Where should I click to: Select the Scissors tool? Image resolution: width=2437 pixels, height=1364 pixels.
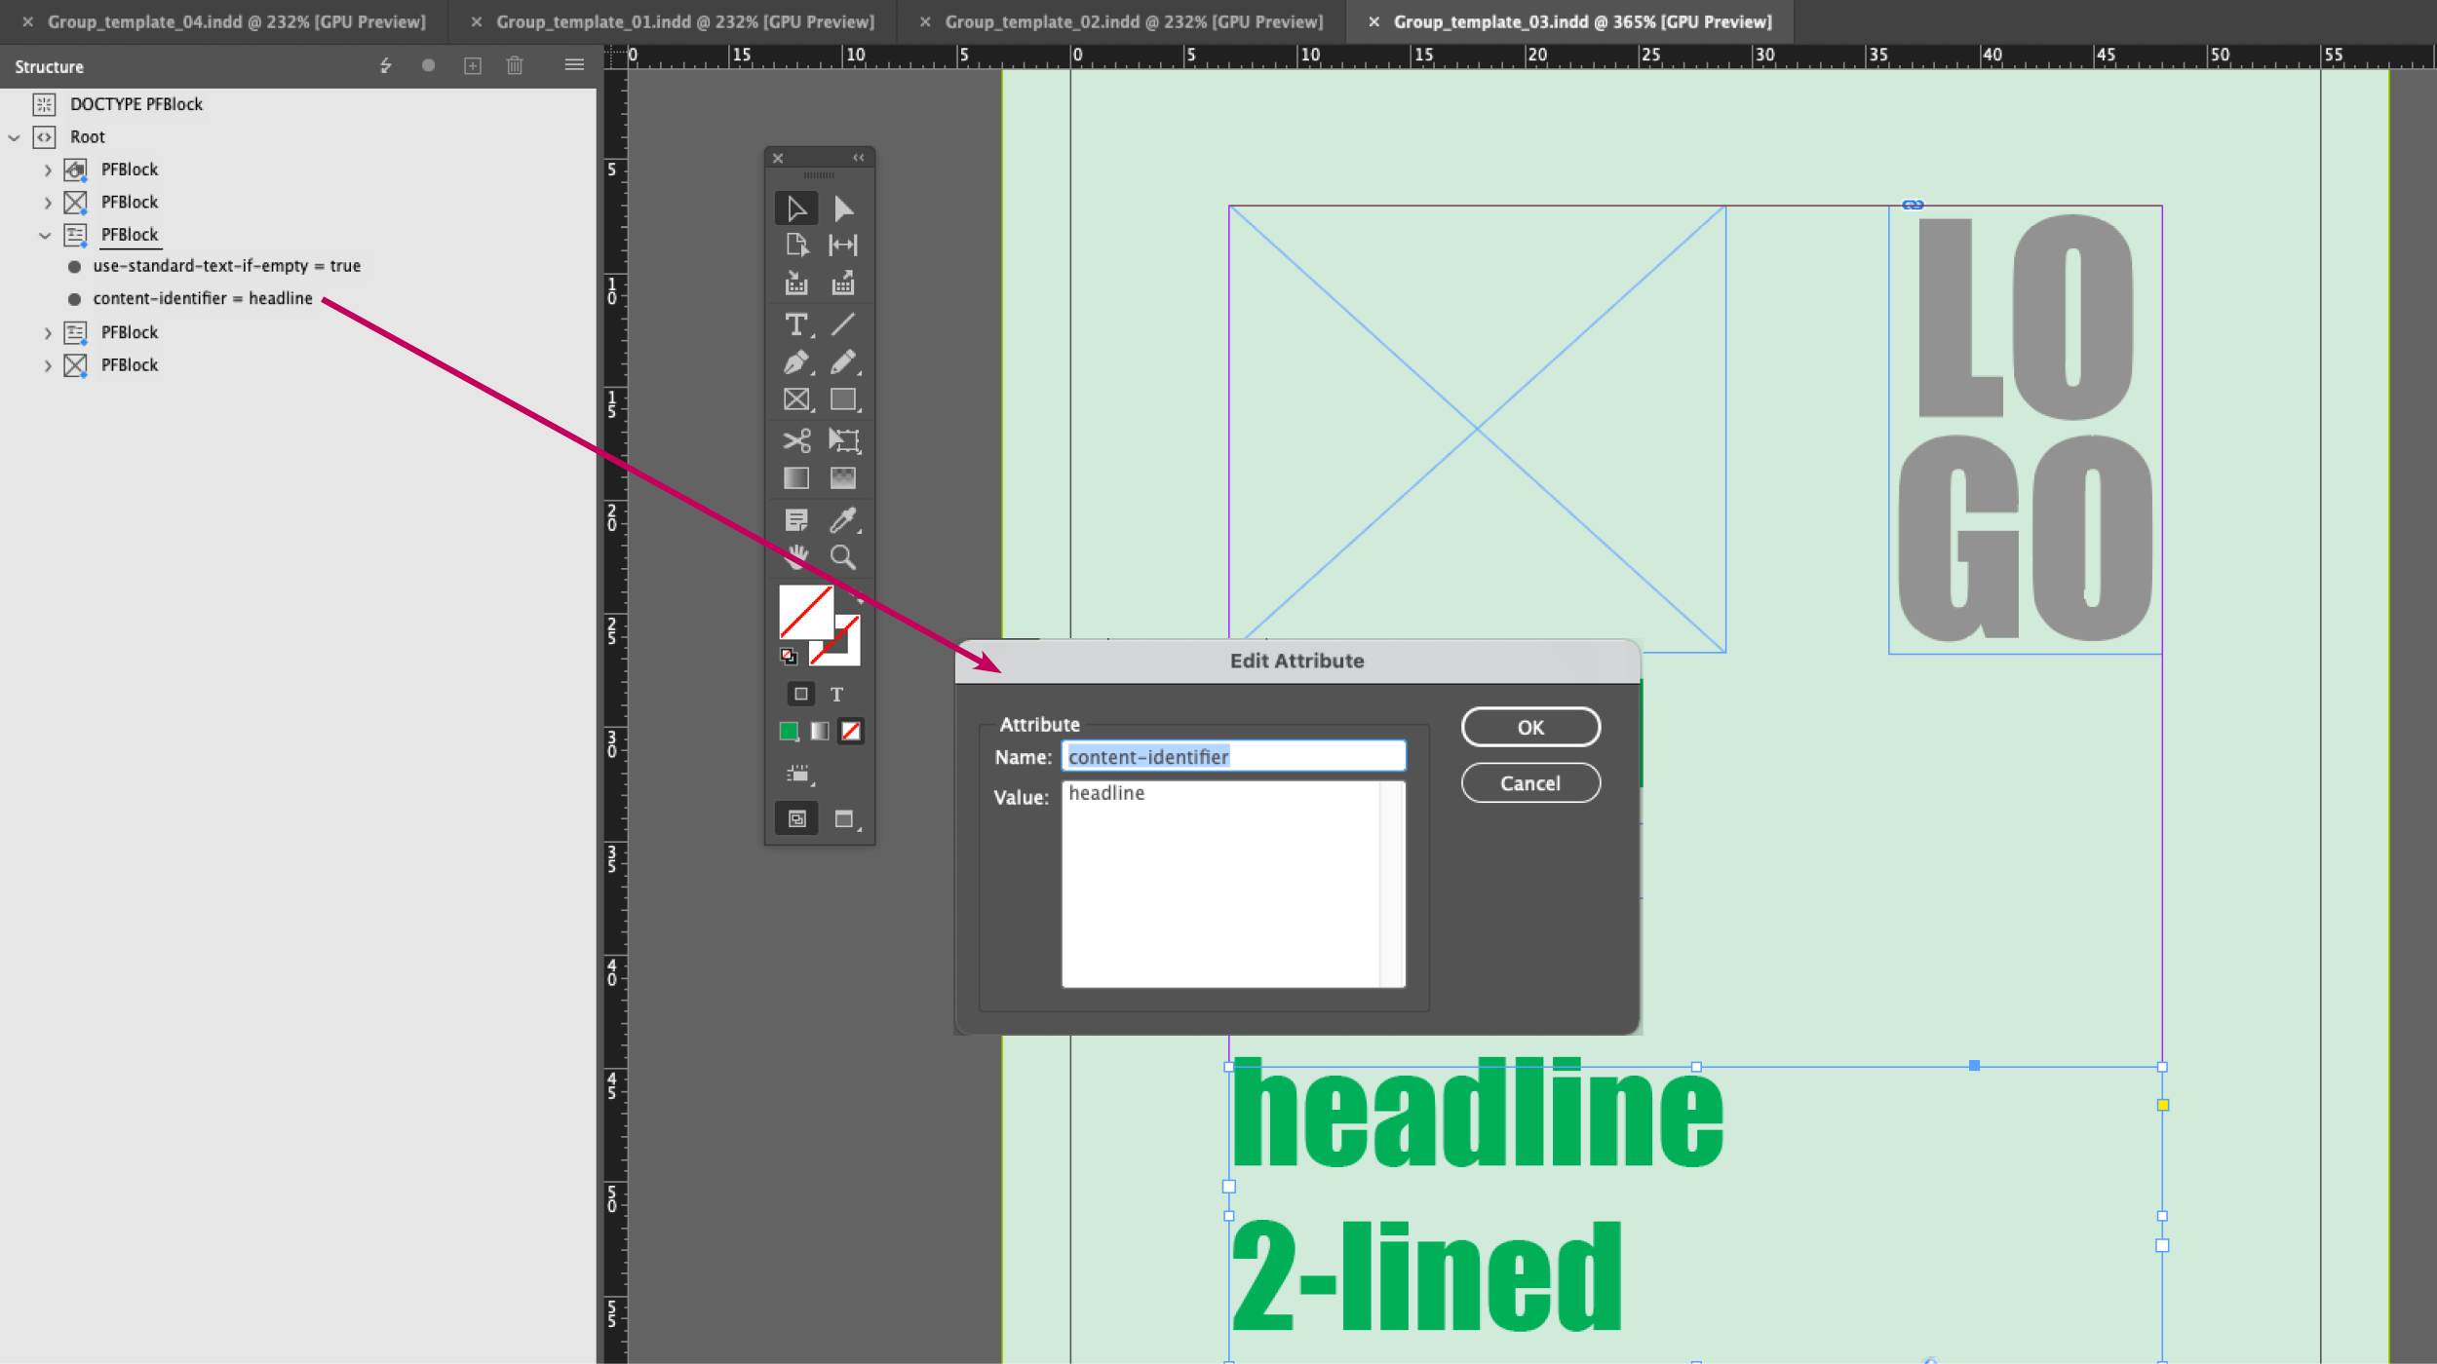795,440
